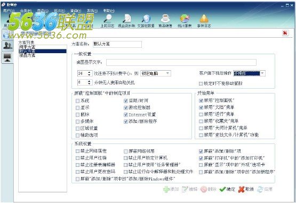Viewport: 296px width, 203px height.
Task: Click the 确定 confirm button
Action: (227, 189)
